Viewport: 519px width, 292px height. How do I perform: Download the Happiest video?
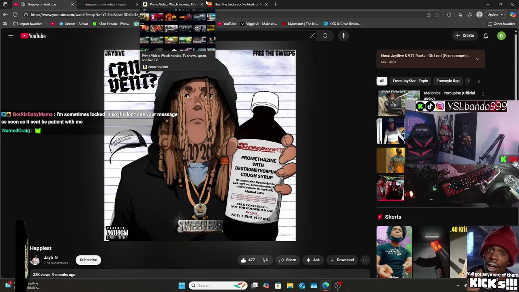coord(342,260)
